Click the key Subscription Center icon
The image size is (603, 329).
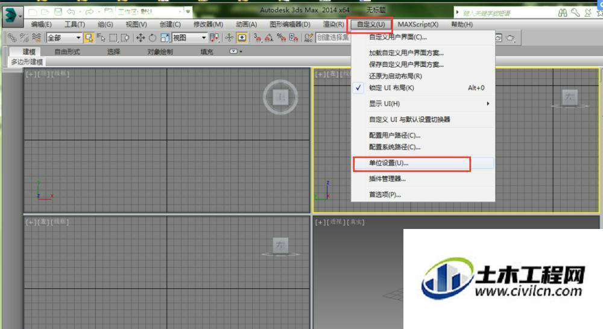575,13
